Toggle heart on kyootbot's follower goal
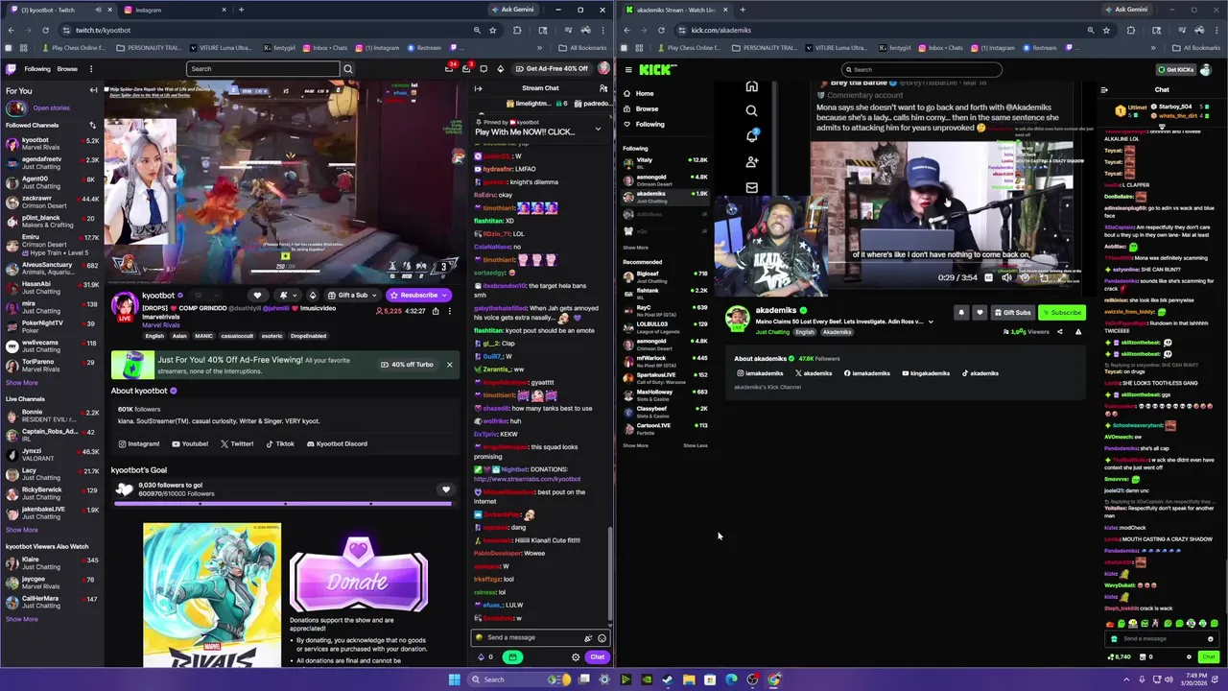 coord(445,489)
